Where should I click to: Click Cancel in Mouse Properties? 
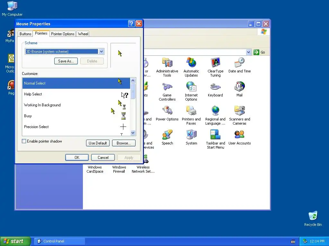(103, 158)
